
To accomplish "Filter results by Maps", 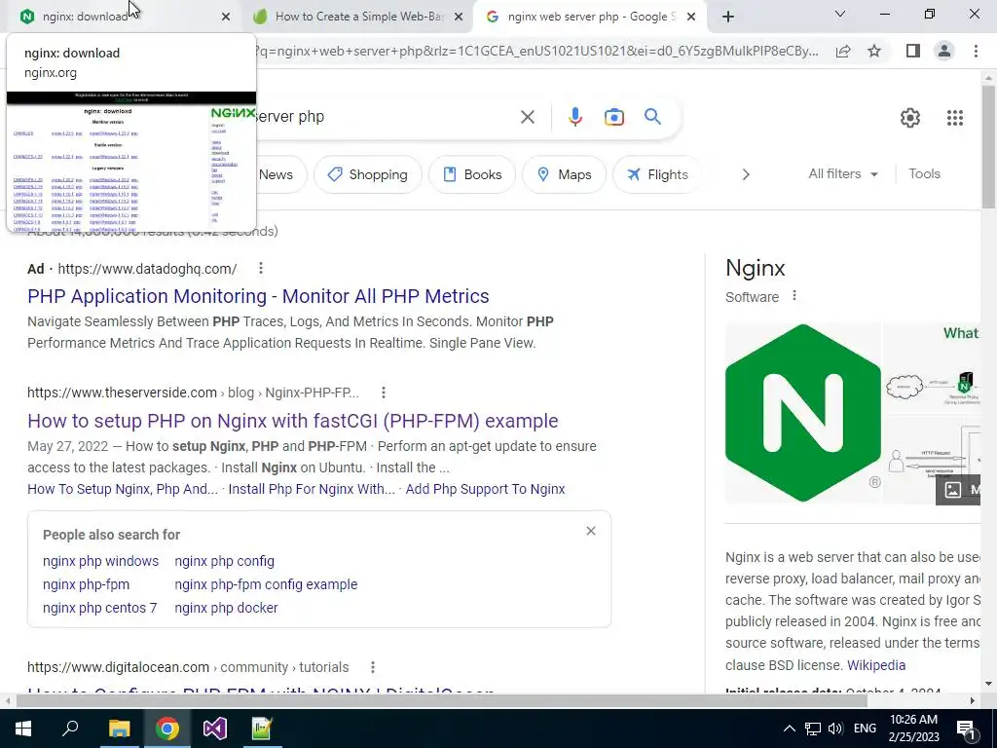I will [x=565, y=175].
